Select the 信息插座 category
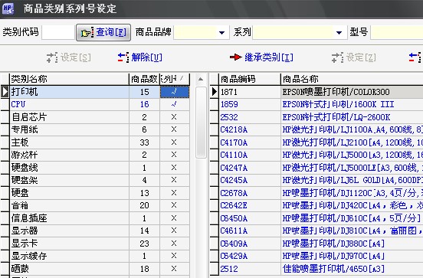 tap(69, 217)
